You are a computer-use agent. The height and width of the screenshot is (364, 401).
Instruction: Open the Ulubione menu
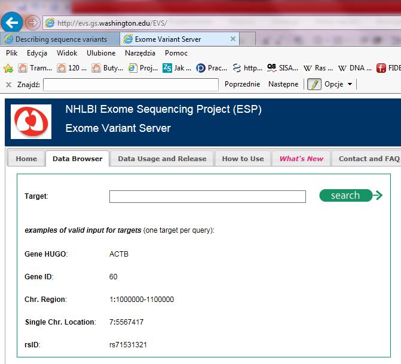click(101, 53)
